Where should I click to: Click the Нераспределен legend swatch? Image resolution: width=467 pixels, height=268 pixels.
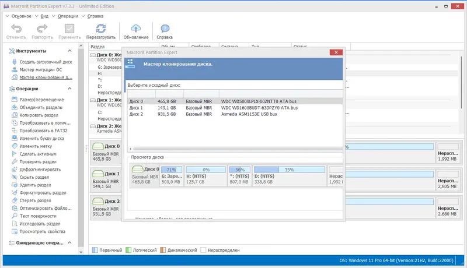tap(203, 250)
